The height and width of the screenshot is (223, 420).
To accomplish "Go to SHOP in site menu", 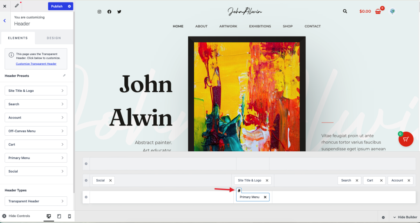I will [x=288, y=26].
